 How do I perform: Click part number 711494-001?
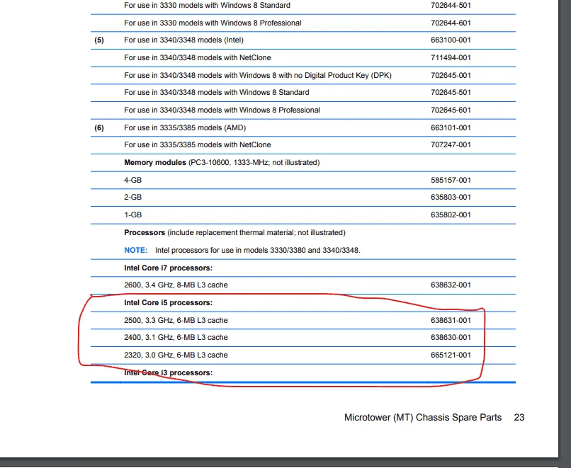coord(451,57)
